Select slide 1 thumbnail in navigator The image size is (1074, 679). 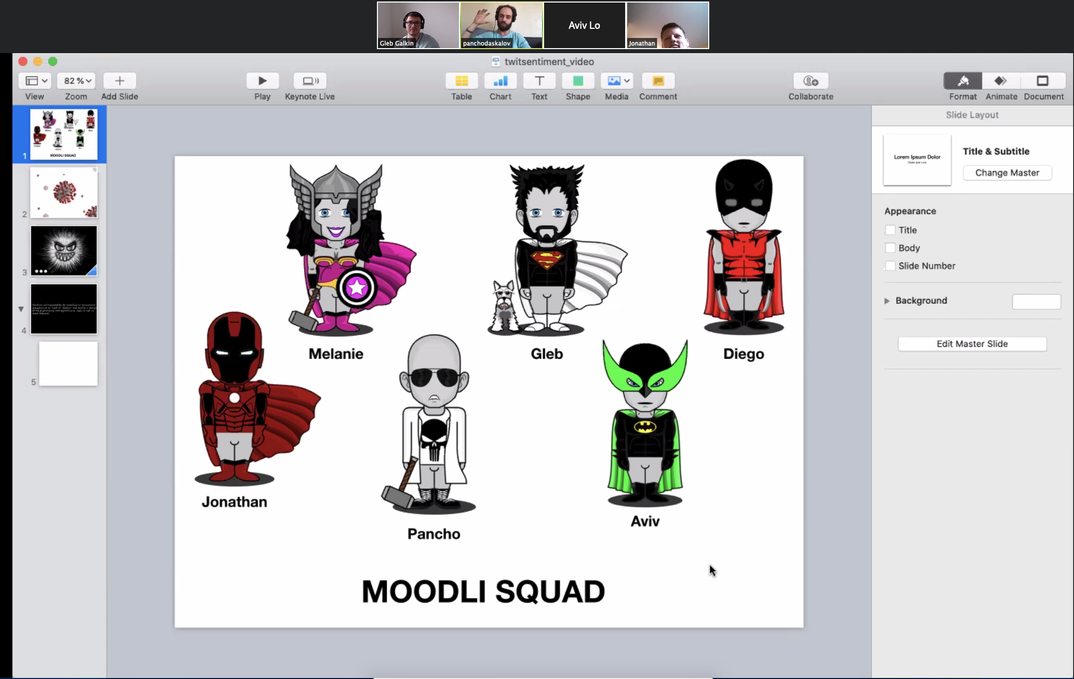pos(64,134)
